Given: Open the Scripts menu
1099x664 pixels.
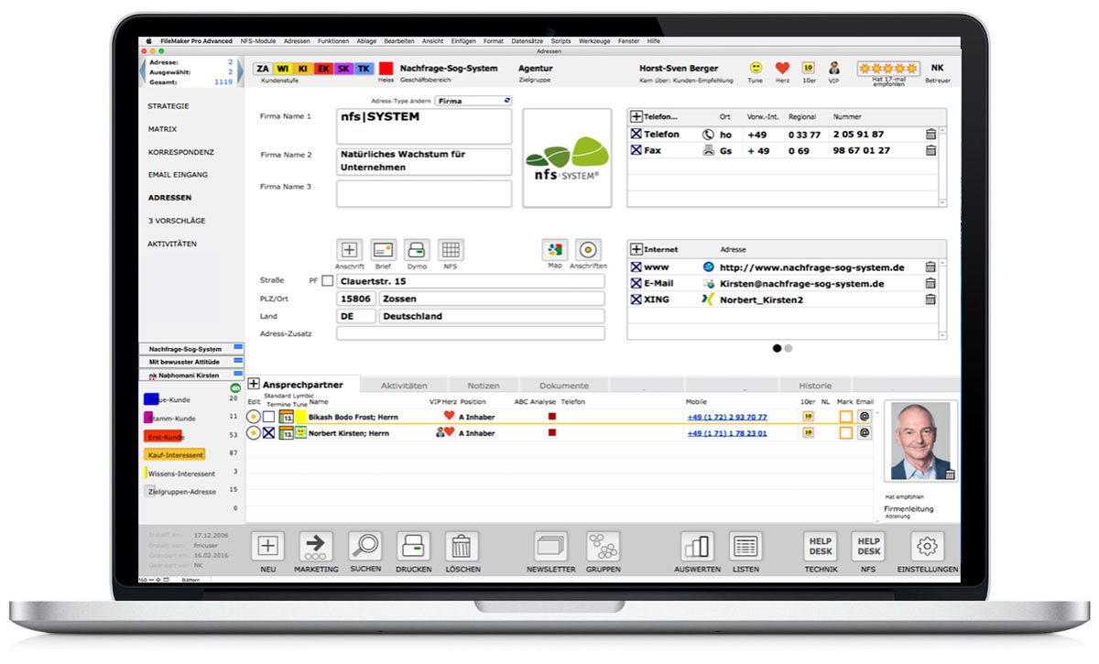Looking at the screenshot, I should pyautogui.click(x=560, y=41).
